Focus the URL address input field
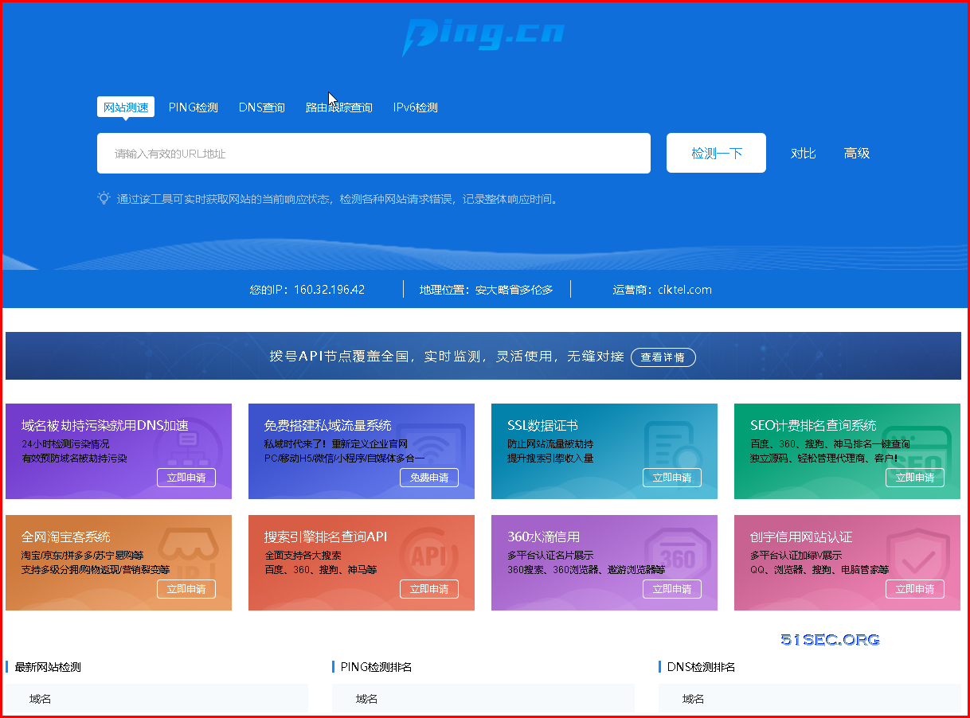The height and width of the screenshot is (718, 970). [x=374, y=153]
